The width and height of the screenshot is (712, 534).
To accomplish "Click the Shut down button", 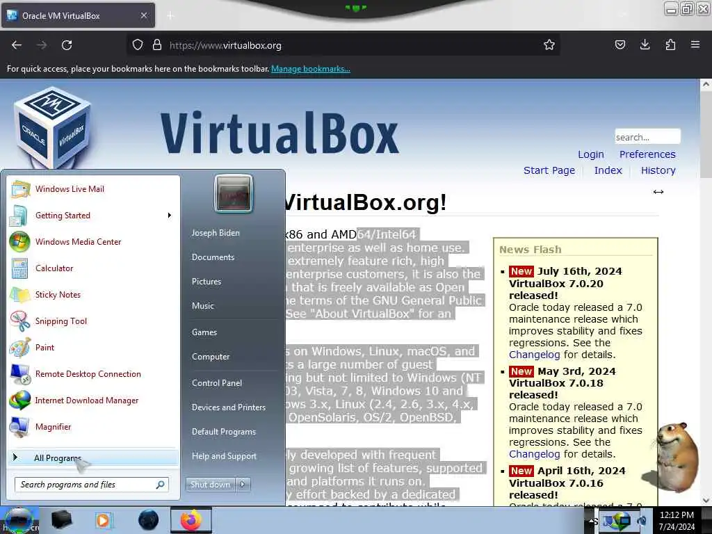I will click(x=210, y=485).
